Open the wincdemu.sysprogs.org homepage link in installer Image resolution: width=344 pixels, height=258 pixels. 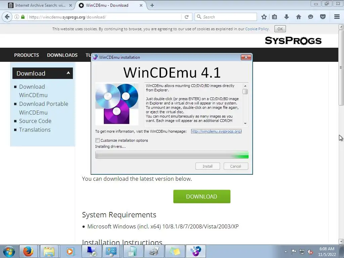click(216, 131)
